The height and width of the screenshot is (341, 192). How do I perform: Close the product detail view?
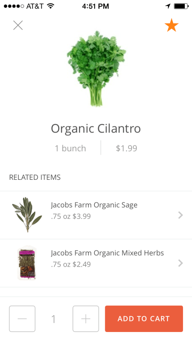(x=18, y=25)
